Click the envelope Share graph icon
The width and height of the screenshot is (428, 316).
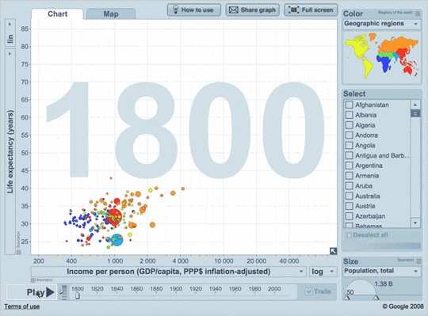point(233,10)
